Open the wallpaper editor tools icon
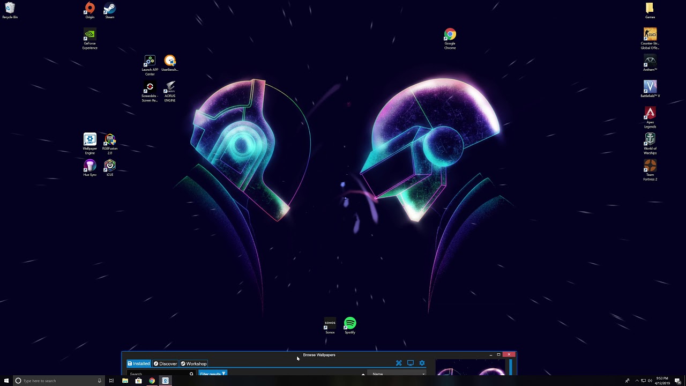Screen dimensions: 686x386 coord(399,363)
